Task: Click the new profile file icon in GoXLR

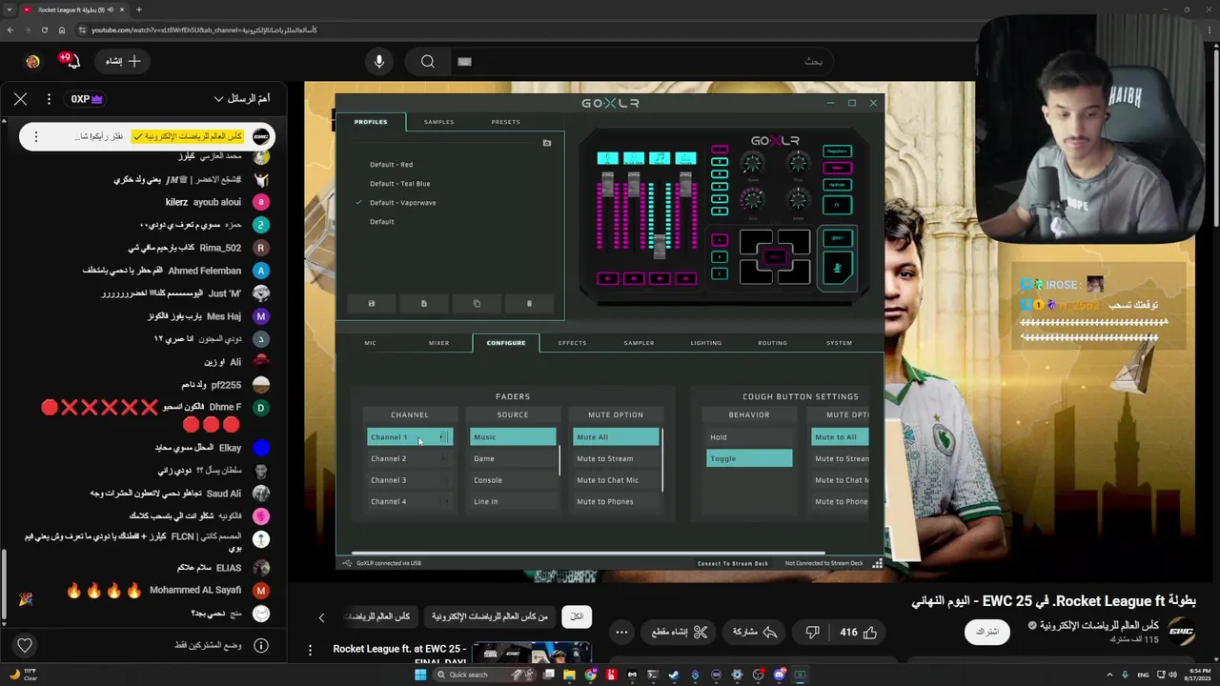Action: pyautogui.click(x=424, y=304)
